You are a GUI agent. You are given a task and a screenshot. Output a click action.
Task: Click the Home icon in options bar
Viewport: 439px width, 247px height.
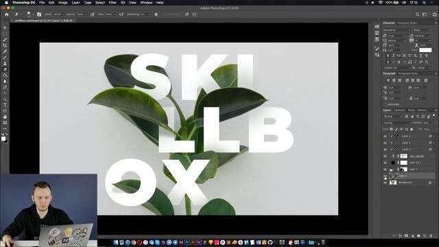pos(7,14)
